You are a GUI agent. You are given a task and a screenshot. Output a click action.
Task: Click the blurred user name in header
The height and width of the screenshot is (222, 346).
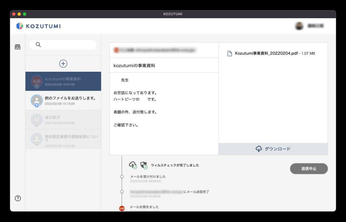pos(316,26)
